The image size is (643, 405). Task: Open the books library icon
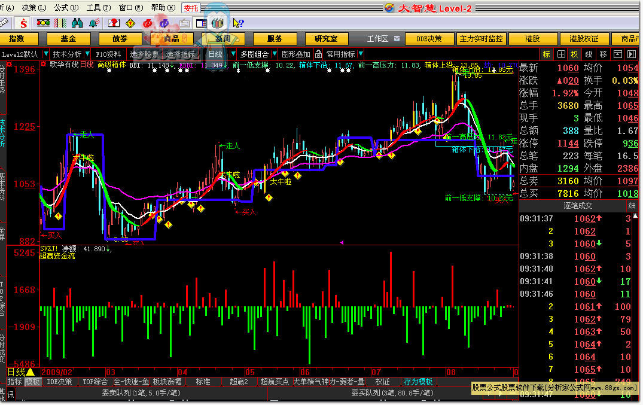(x=218, y=23)
